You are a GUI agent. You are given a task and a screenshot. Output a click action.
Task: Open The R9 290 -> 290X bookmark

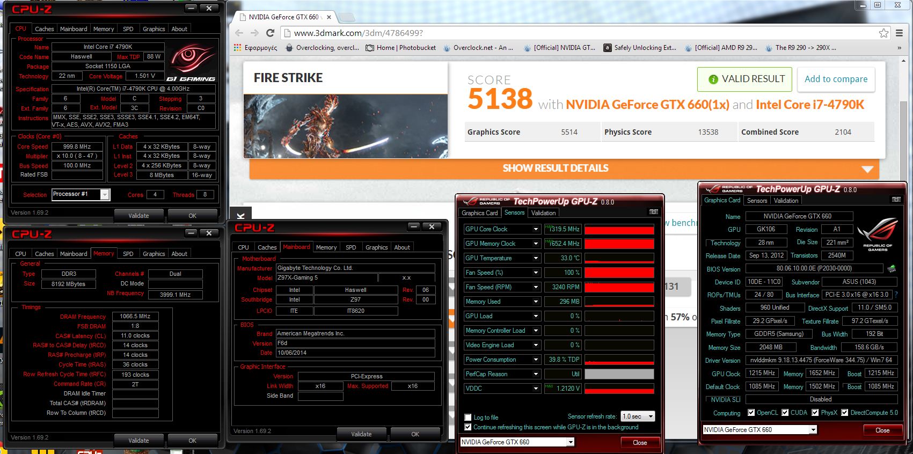point(801,48)
